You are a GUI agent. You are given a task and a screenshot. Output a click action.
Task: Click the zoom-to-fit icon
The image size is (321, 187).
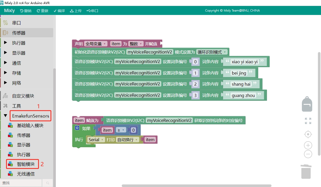click(x=308, y=121)
